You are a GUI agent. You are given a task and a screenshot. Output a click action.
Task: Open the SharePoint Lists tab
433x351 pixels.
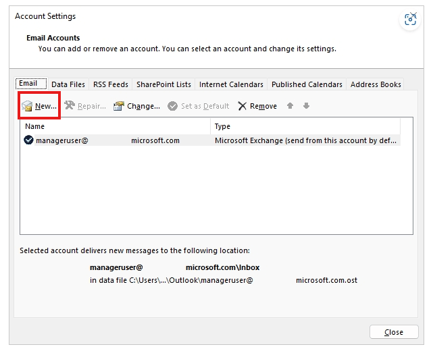coord(163,84)
